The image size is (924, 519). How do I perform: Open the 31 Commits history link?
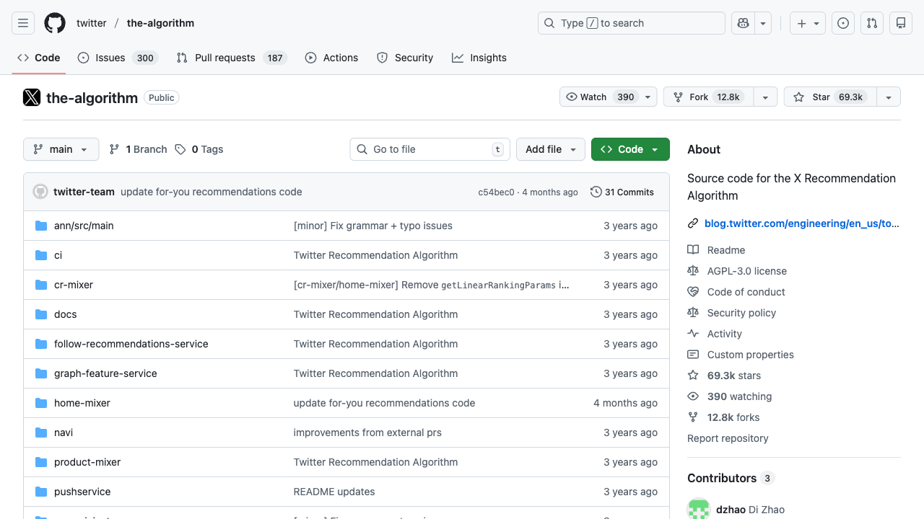pos(622,192)
